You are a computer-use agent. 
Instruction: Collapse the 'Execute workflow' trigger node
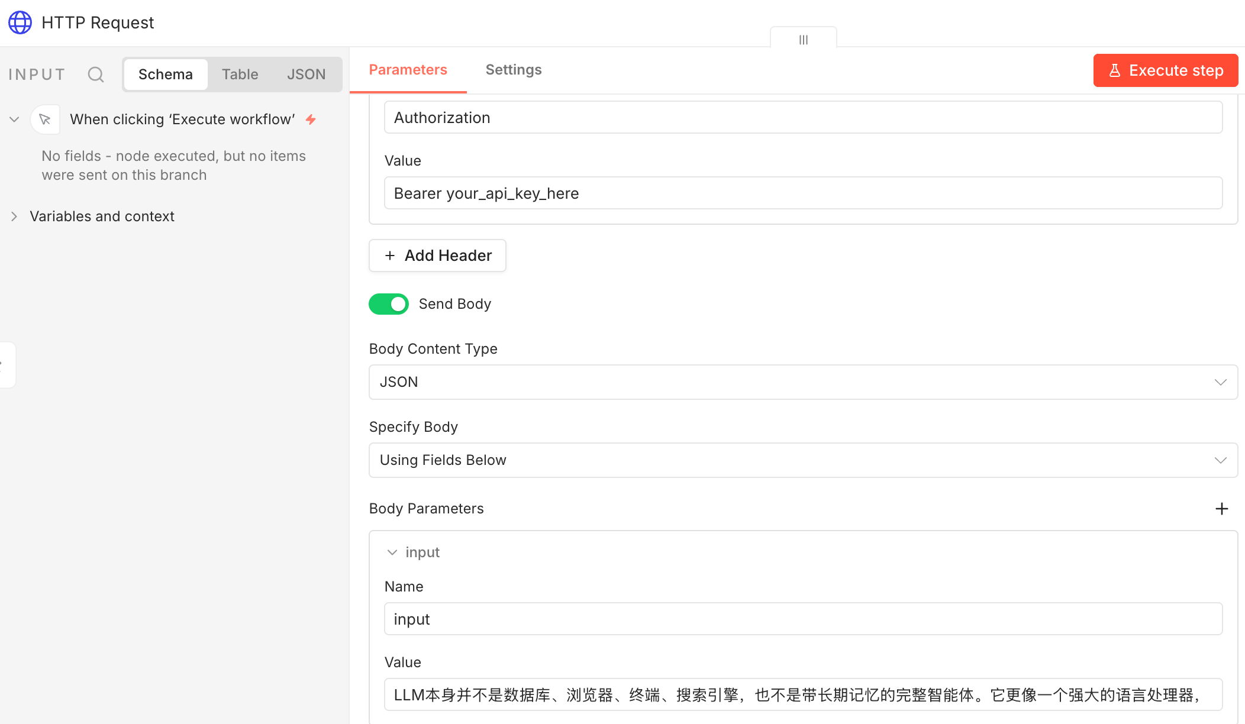[x=14, y=119]
